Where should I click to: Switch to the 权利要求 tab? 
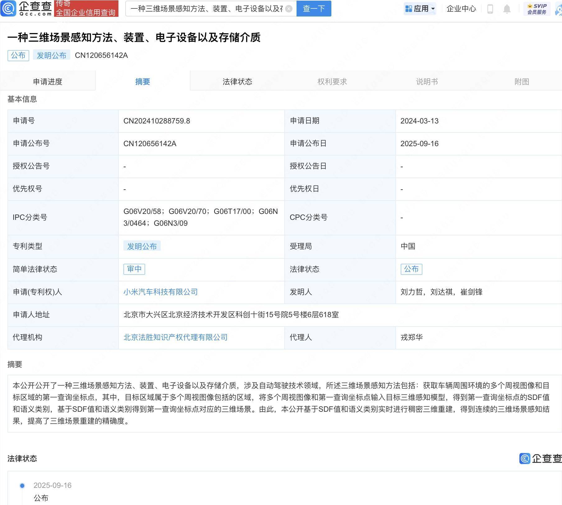(332, 81)
